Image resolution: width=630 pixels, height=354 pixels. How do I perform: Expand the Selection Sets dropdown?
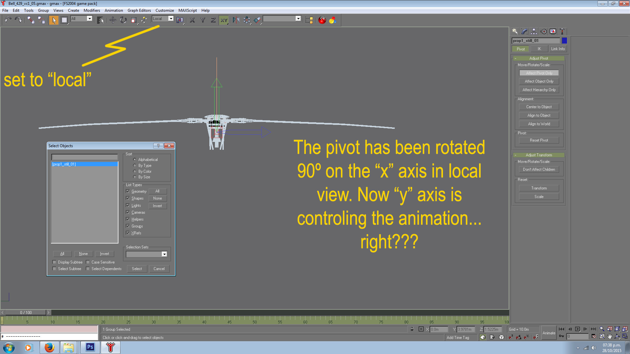(x=164, y=254)
